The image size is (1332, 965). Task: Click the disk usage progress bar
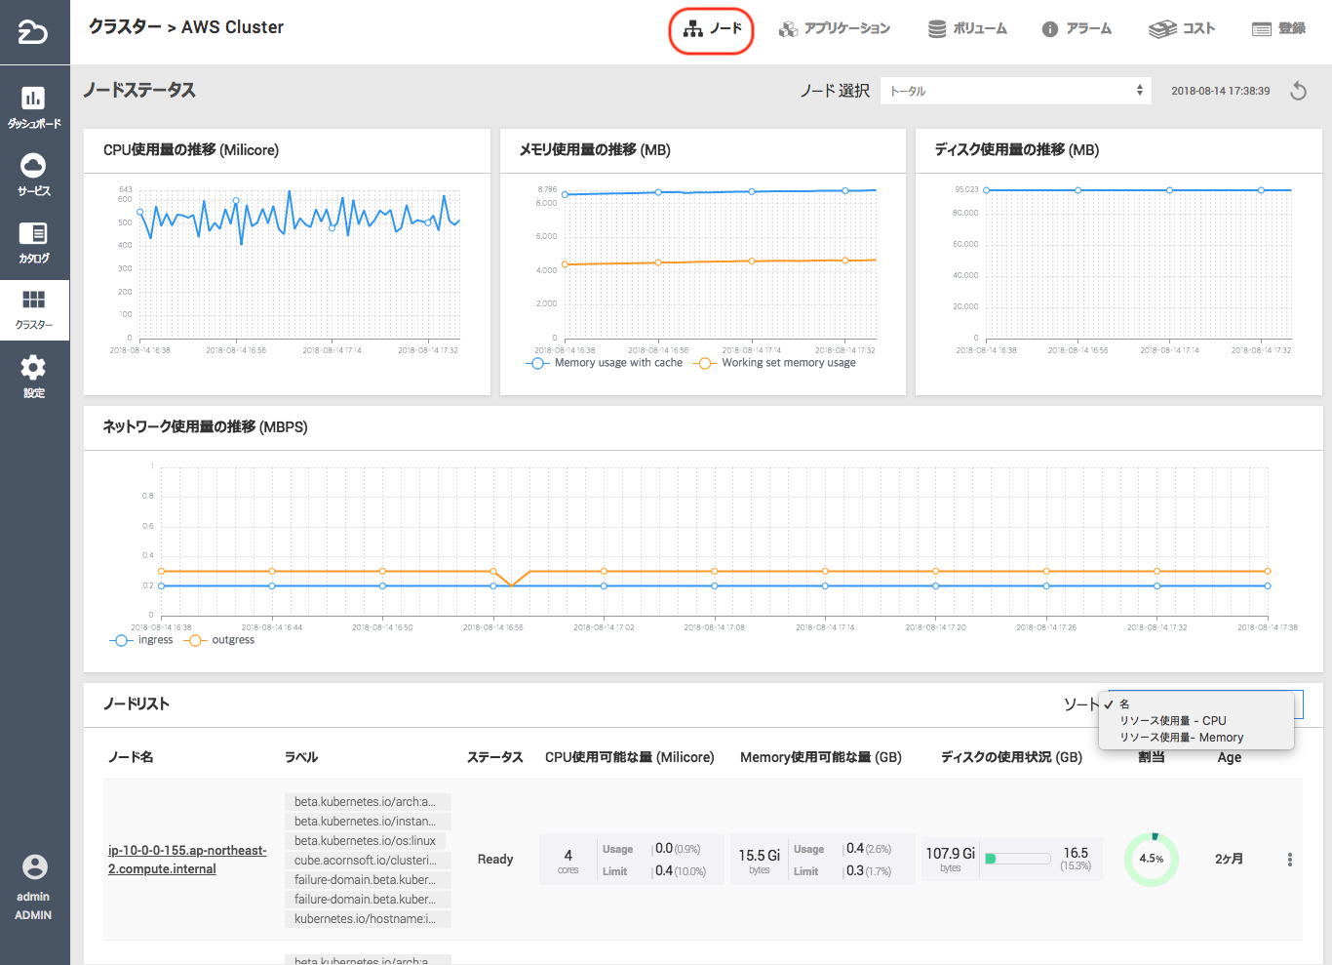tap(1017, 860)
